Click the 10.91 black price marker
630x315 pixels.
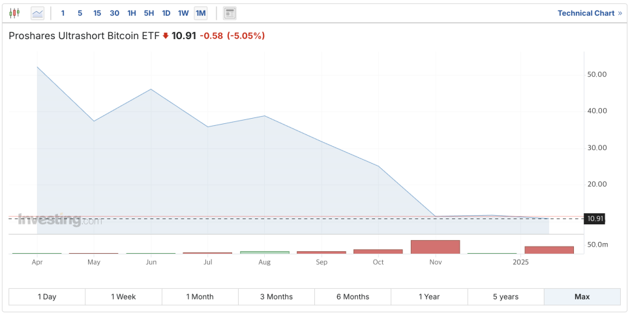click(x=595, y=219)
